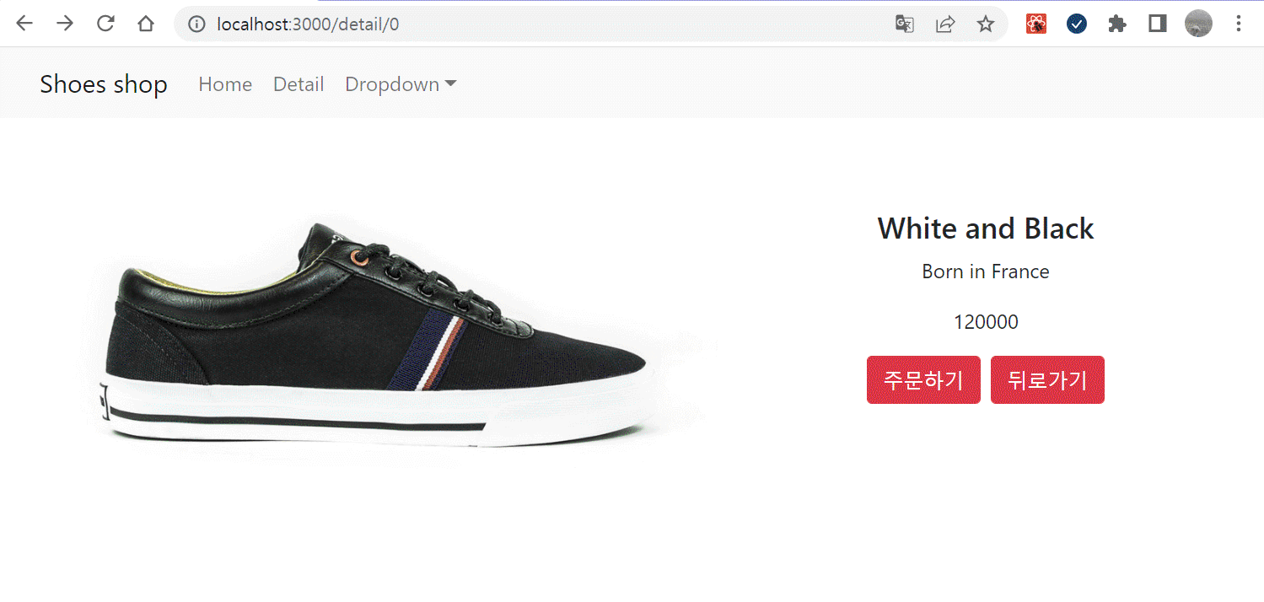The height and width of the screenshot is (602, 1264).
Task: Open the red React DevTools extension
Action: point(1036,24)
